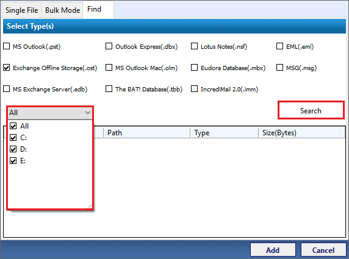The image size is (349, 259).
Task: Sort by the Size(Bytes) column header
Action: [x=301, y=133]
